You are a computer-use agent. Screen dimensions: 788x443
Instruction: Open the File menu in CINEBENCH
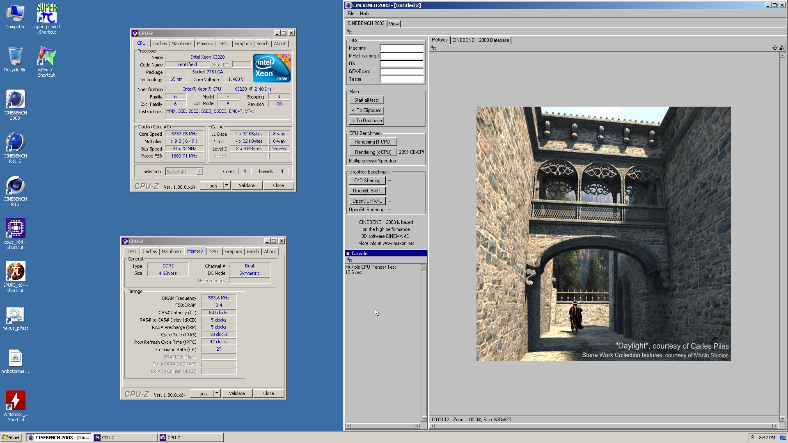(351, 14)
